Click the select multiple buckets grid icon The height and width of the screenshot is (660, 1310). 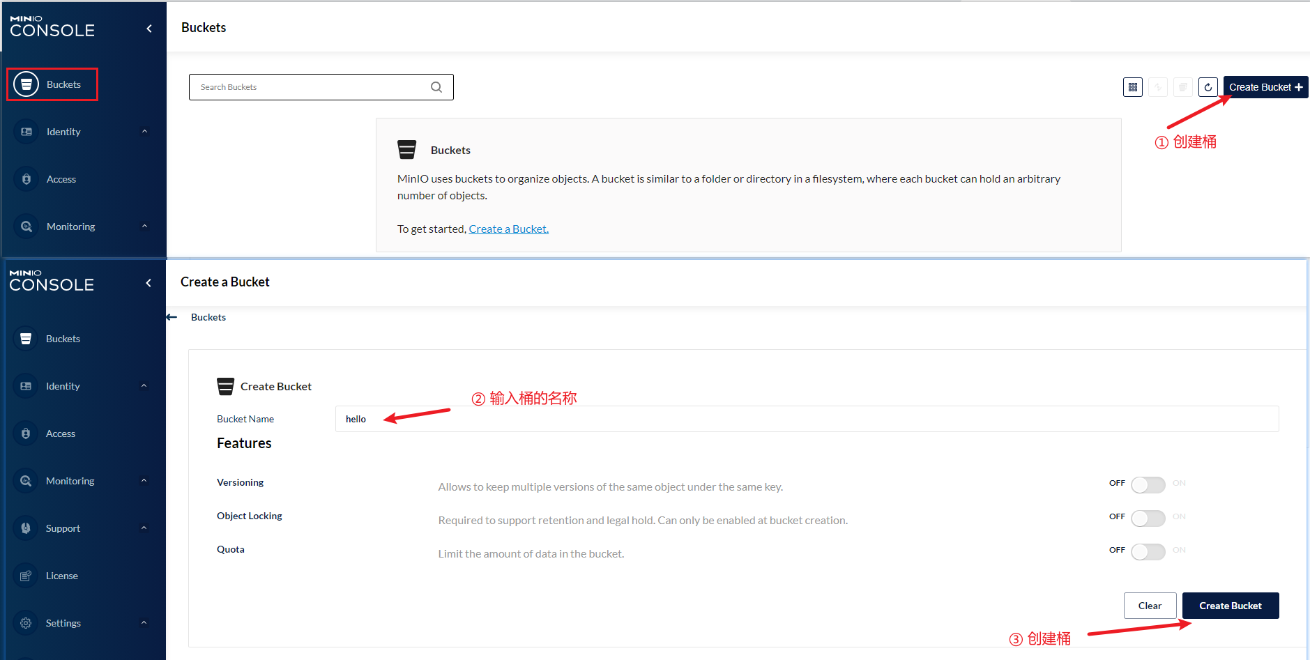point(1133,87)
